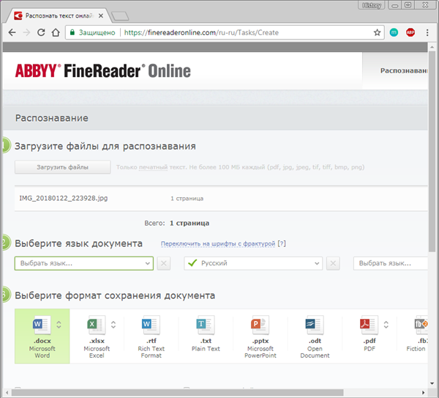439x398 pixels.
Task: Click the 'Загрузить файлы' upload button
Action: (x=62, y=167)
